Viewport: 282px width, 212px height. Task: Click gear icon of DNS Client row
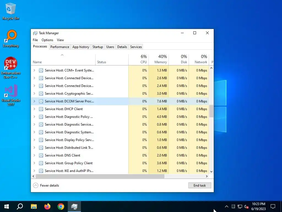[41, 155]
